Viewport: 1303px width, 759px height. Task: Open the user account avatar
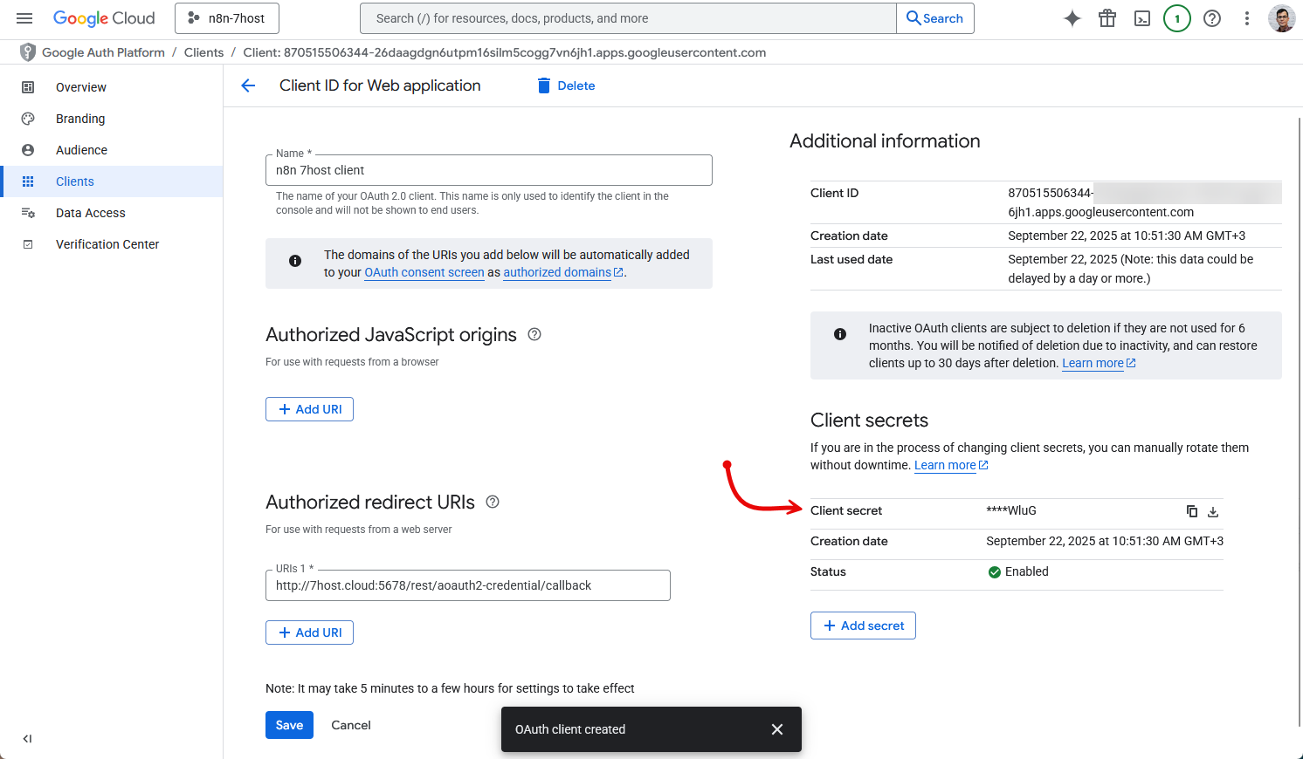[x=1282, y=18]
